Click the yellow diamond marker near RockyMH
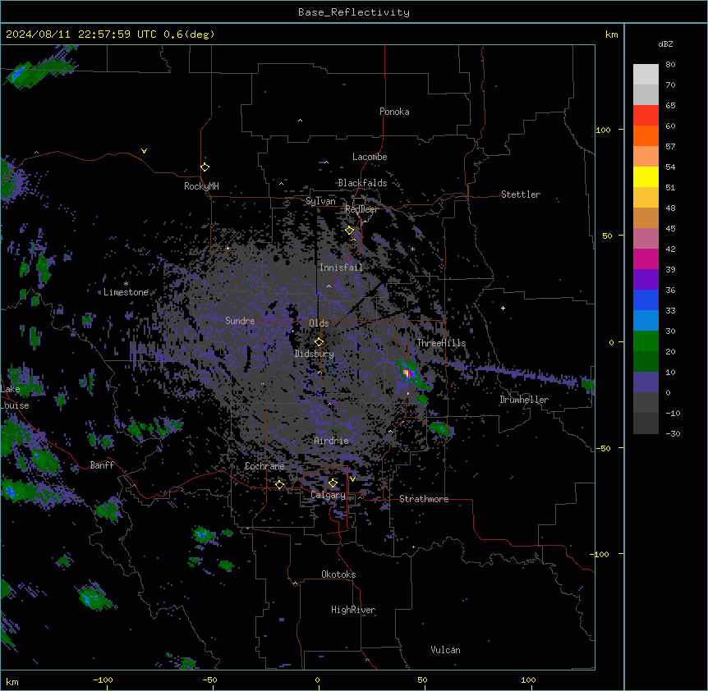The width and height of the screenshot is (708, 691). pos(205,167)
